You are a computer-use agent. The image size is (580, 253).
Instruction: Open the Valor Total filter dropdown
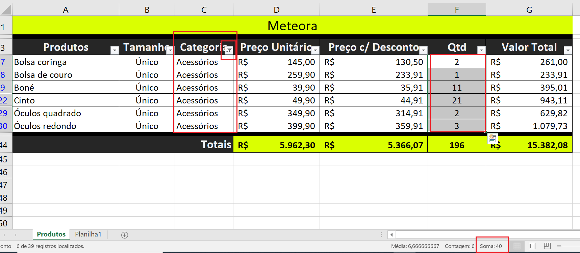coord(568,51)
